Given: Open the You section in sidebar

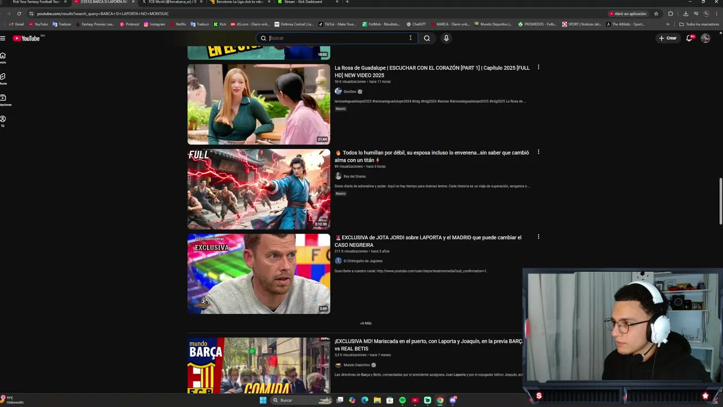Looking at the screenshot, I should pyautogui.click(x=3, y=121).
